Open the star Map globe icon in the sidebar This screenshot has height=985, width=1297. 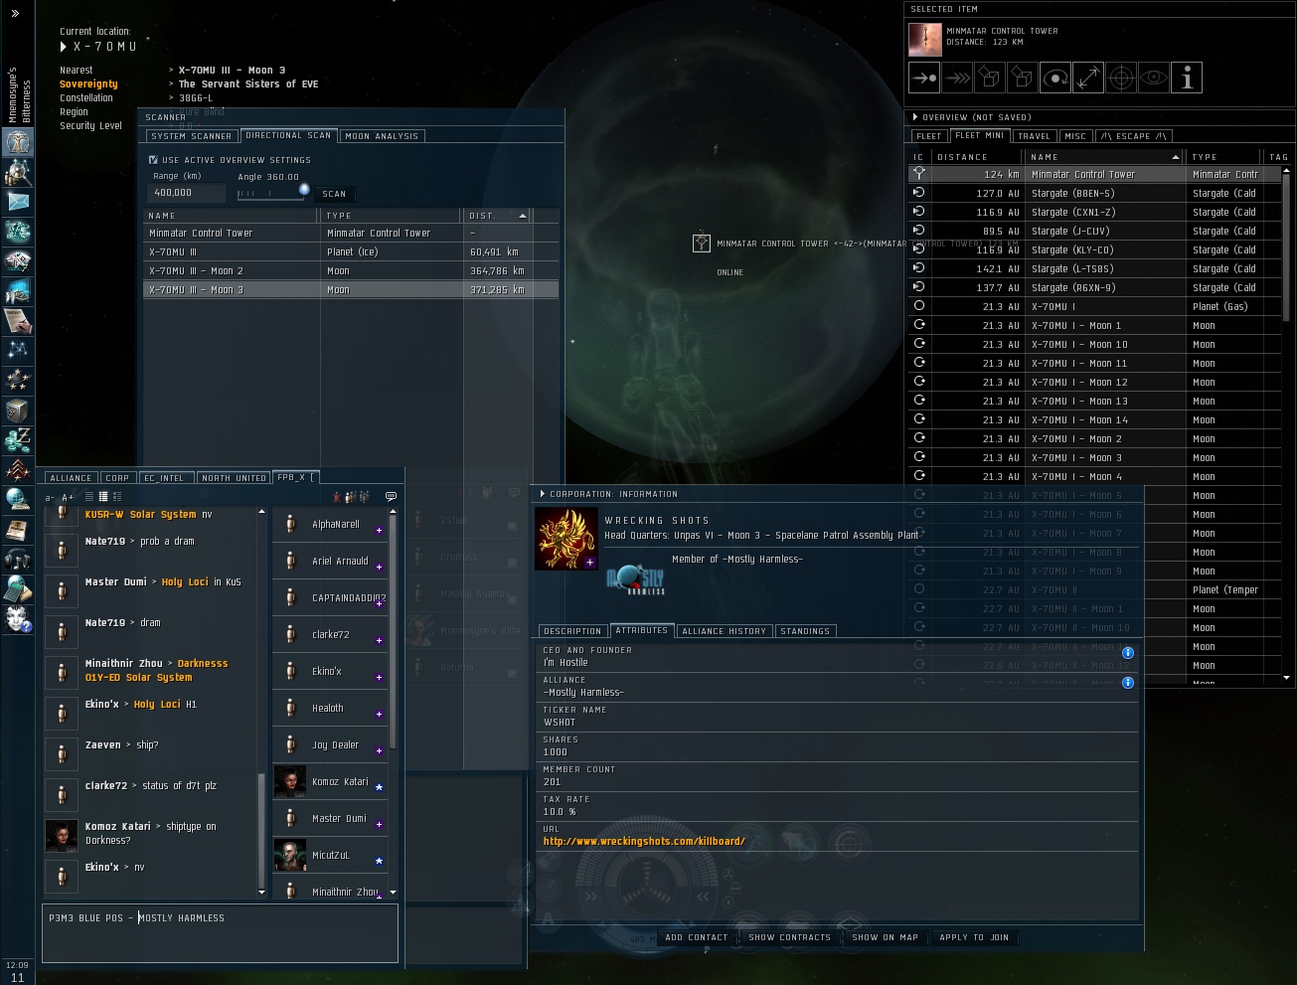click(18, 500)
